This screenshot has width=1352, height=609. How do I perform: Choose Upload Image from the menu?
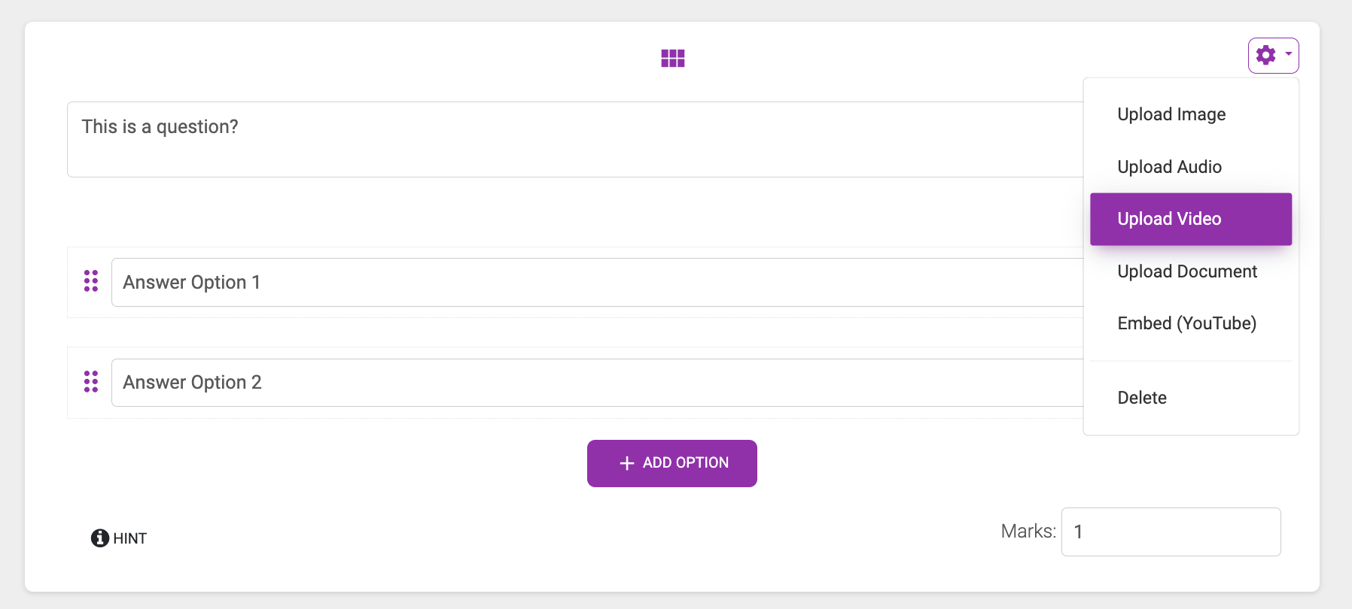1171,114
